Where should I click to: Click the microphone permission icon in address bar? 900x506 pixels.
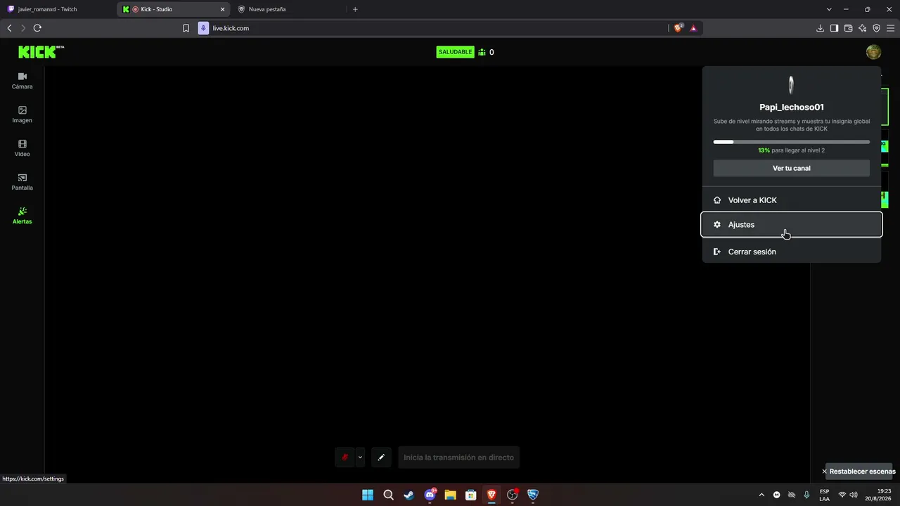tap(203, 28)
